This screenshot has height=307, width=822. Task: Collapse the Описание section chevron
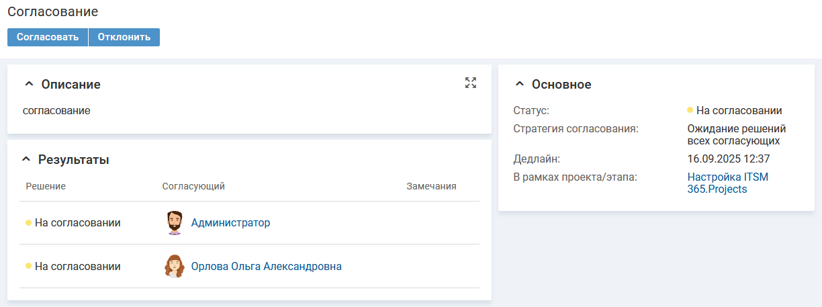[29, 85]
